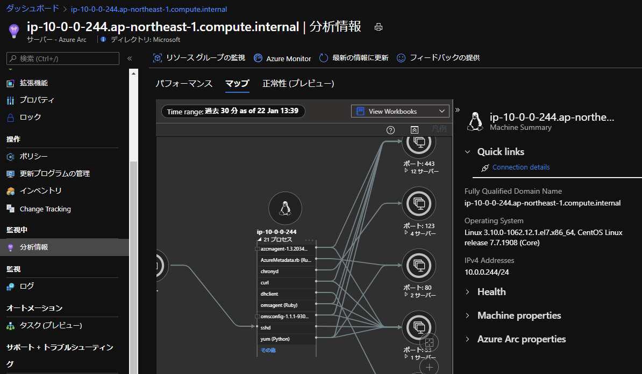Click the その他 link under the process list
Screen dimensions: 642x374
click(268, 350)
